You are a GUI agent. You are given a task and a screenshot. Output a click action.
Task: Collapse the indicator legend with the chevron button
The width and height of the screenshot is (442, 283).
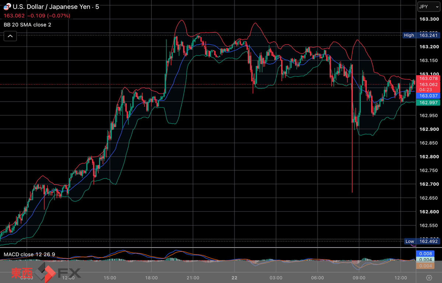click(10, 36)
